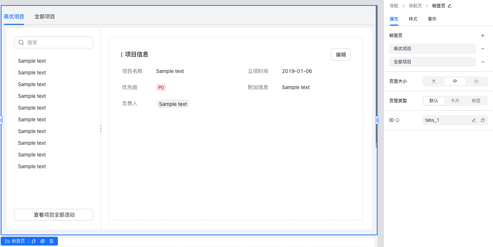Delete the component with the trash icon
This screenshot has width=493, height=247.
51,241
